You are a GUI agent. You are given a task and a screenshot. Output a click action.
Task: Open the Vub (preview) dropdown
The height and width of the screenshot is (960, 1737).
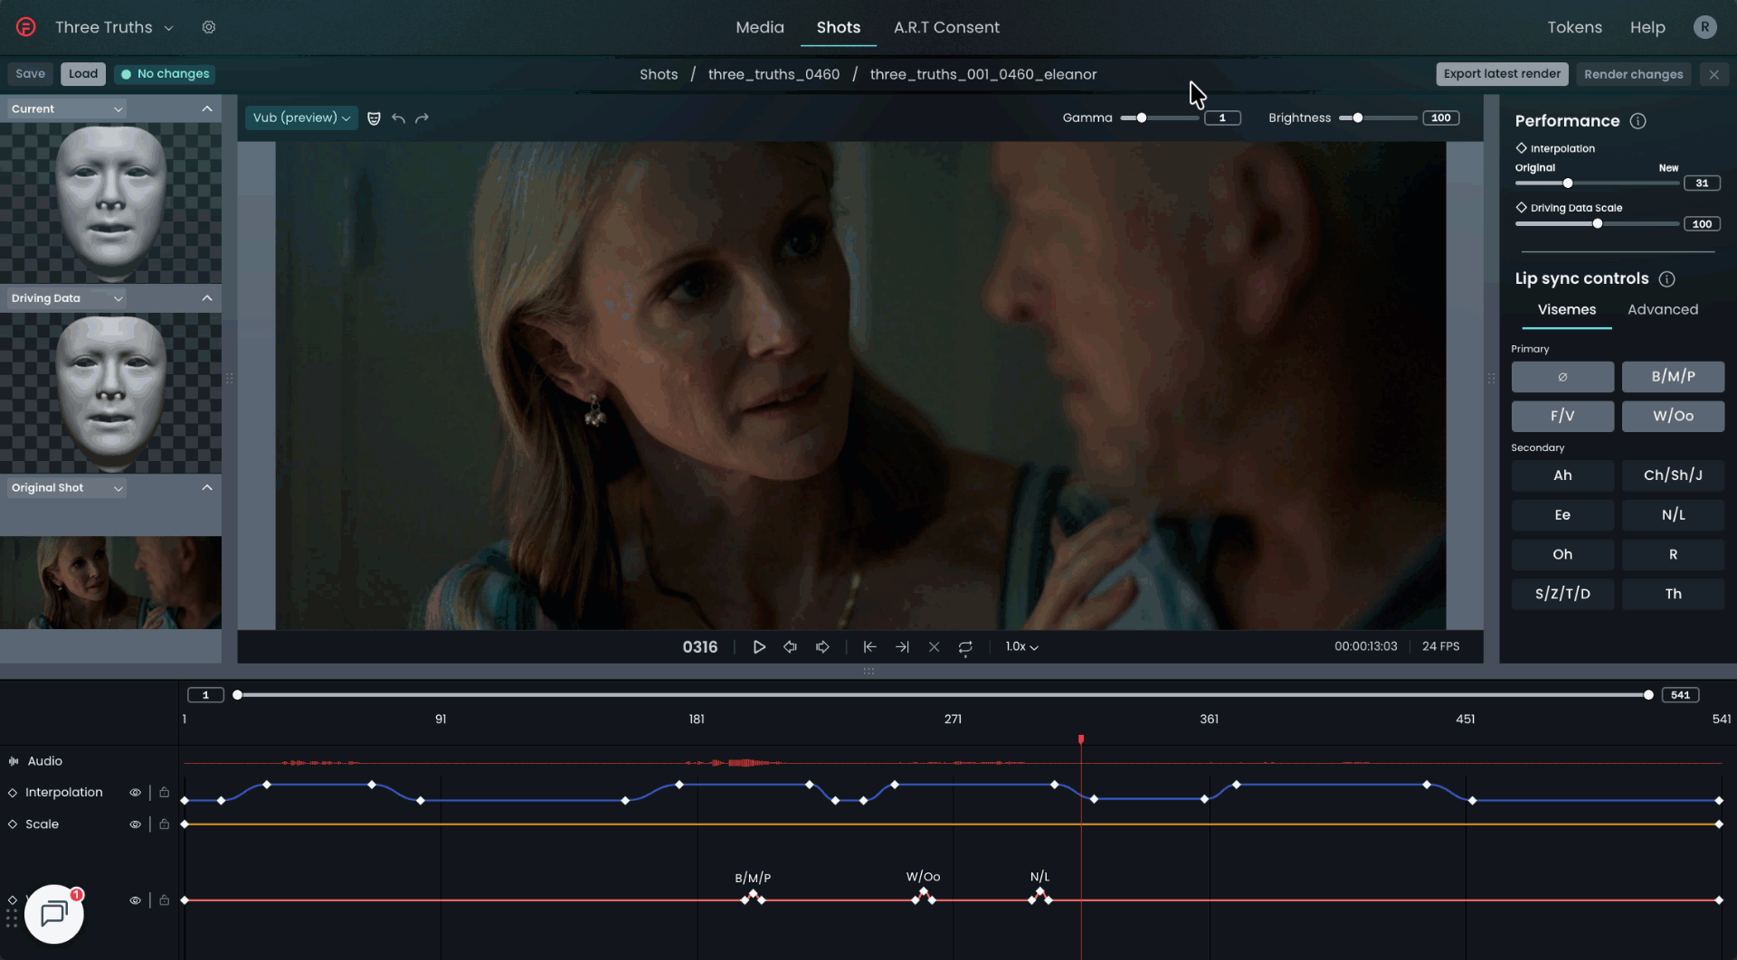pos(301,118)
